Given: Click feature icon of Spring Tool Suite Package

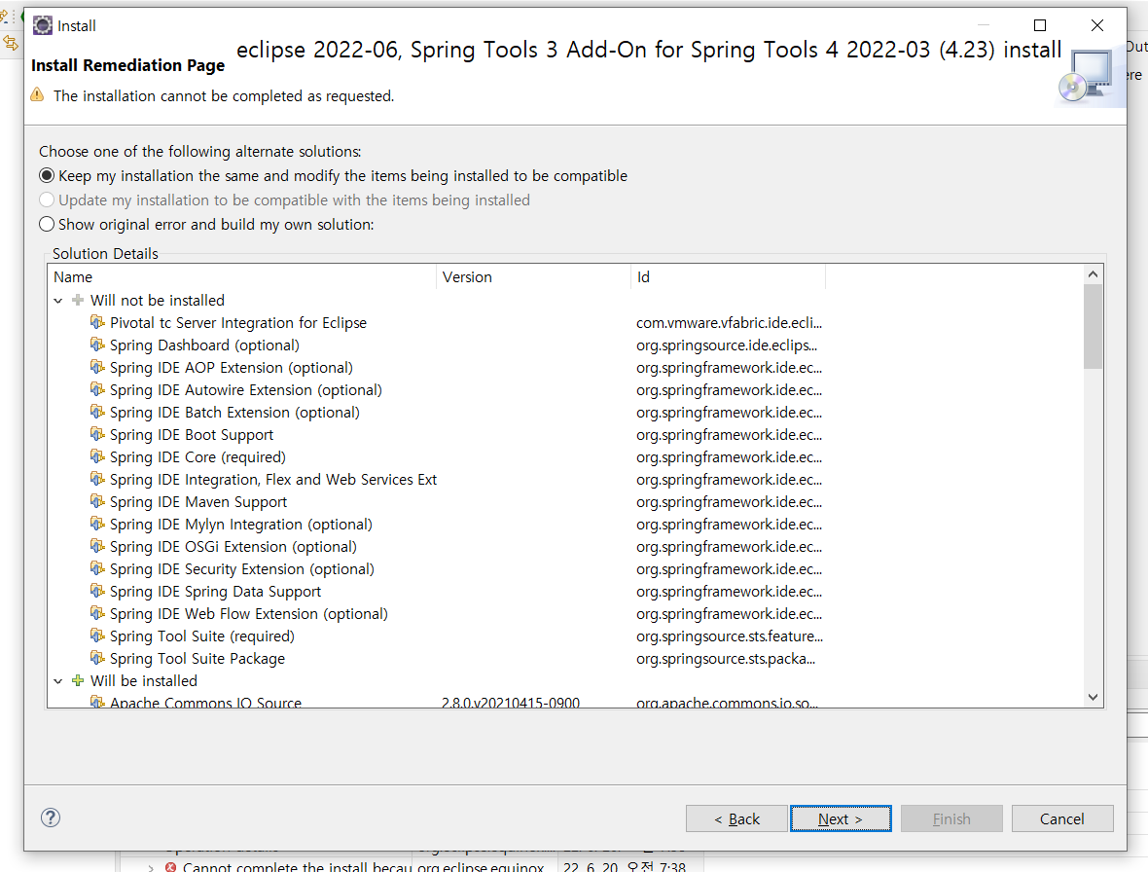Looking at the screenshot, I should 97,658.
